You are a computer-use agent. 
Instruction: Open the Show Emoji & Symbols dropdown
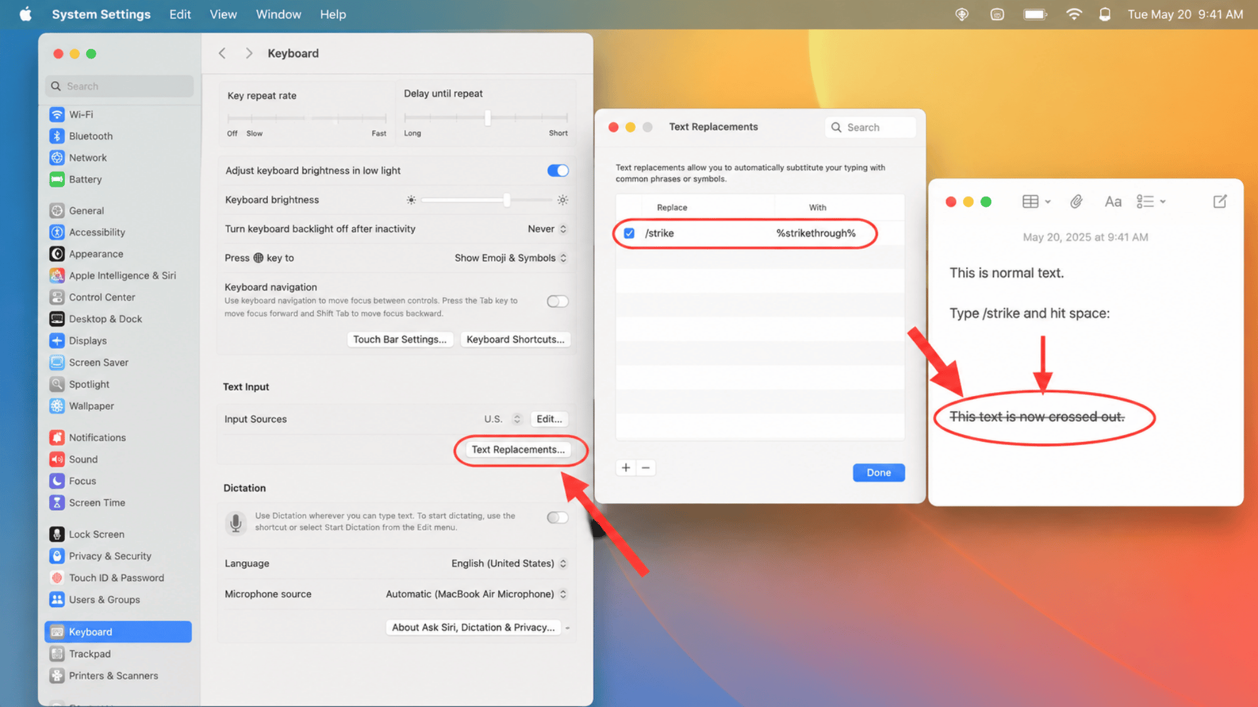[x=511, y=258]
